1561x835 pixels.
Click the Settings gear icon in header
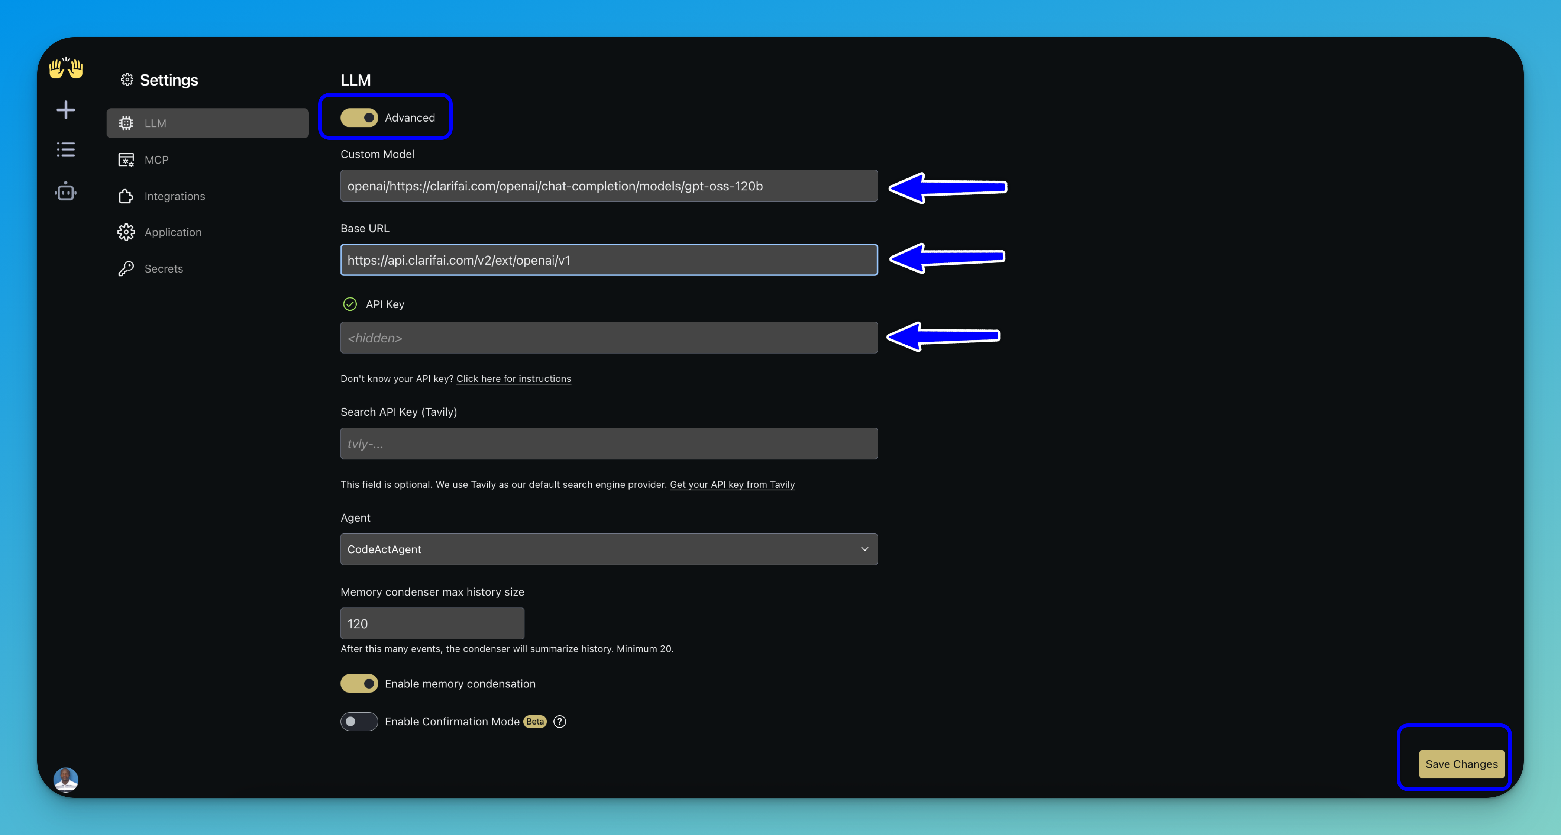(x=127, y=80)
